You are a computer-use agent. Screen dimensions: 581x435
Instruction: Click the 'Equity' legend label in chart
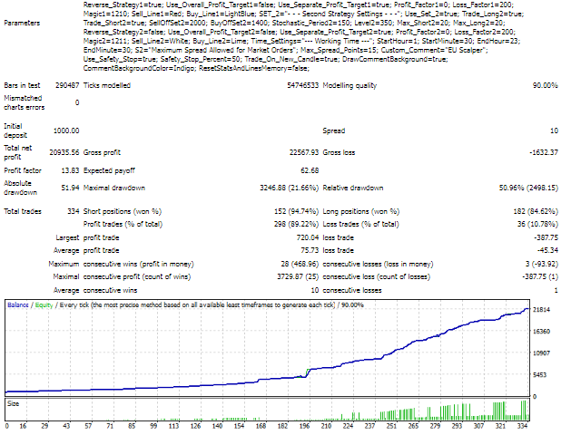(x=44, y=305)
